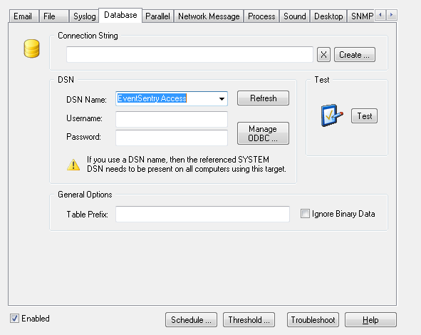
Task: Click the Troubleshoot button
Action: click(x=313, y=320)
